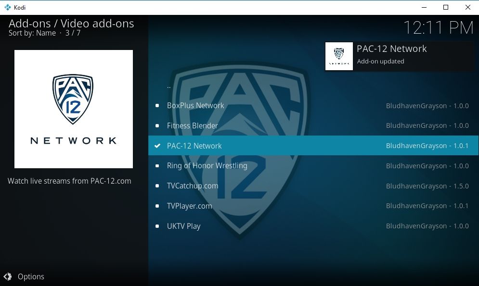This screenshot has height=286, width=479.
Task: Click the bullet beside UKTV Play
Action: [x=157, y=226]
